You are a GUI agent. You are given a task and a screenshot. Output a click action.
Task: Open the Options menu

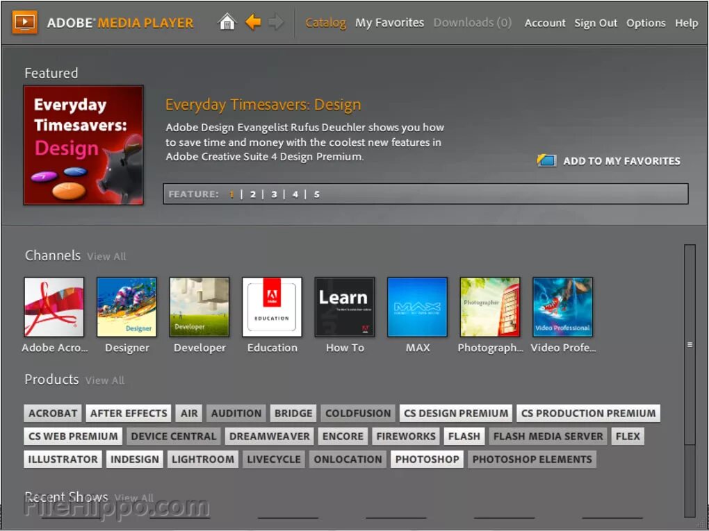click(646, 23)
